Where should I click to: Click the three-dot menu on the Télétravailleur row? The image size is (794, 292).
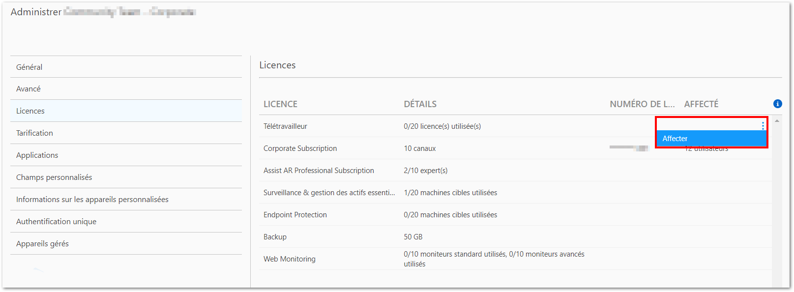pos(763,126)
